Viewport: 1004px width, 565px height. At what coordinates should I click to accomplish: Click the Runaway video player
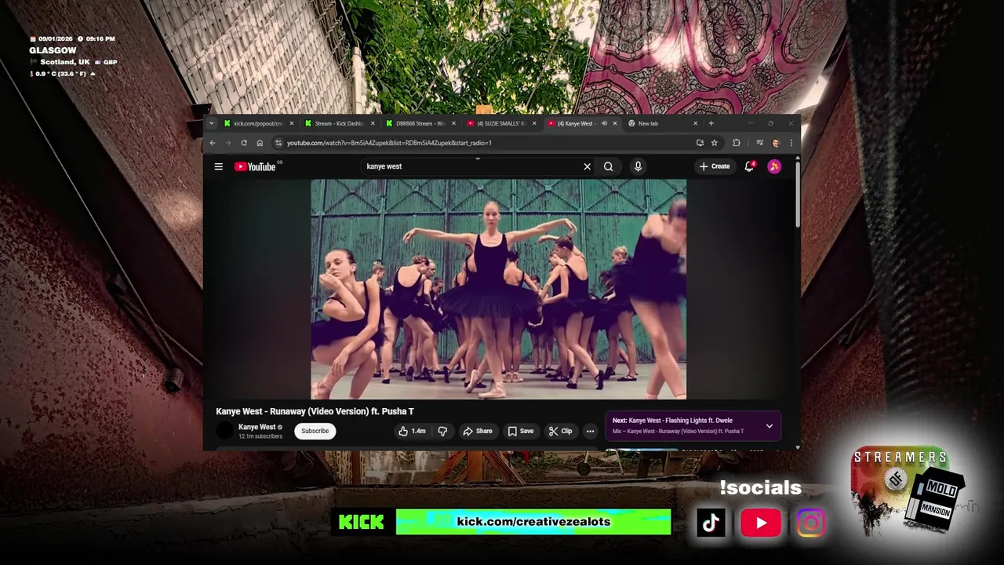pos(499,290)
